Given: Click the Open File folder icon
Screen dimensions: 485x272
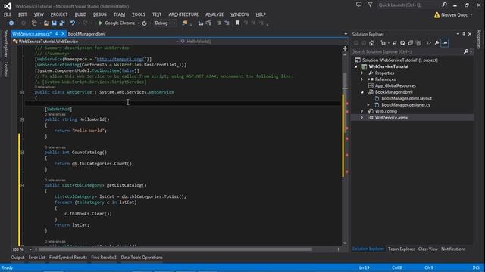Looking at the screenshot, I should click(x=46, y=23).
